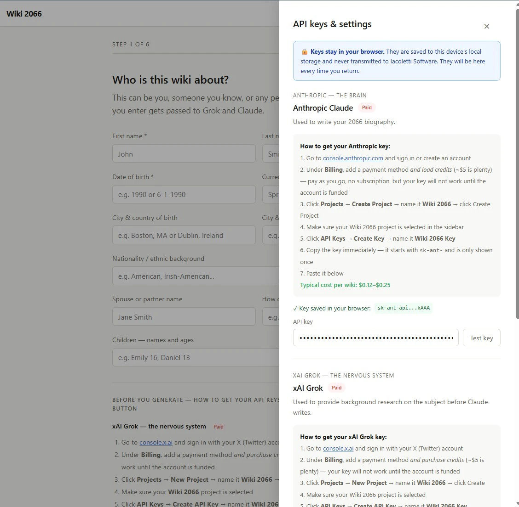
Task: Click the Spouse or partner name field
Action: point(184,316)
